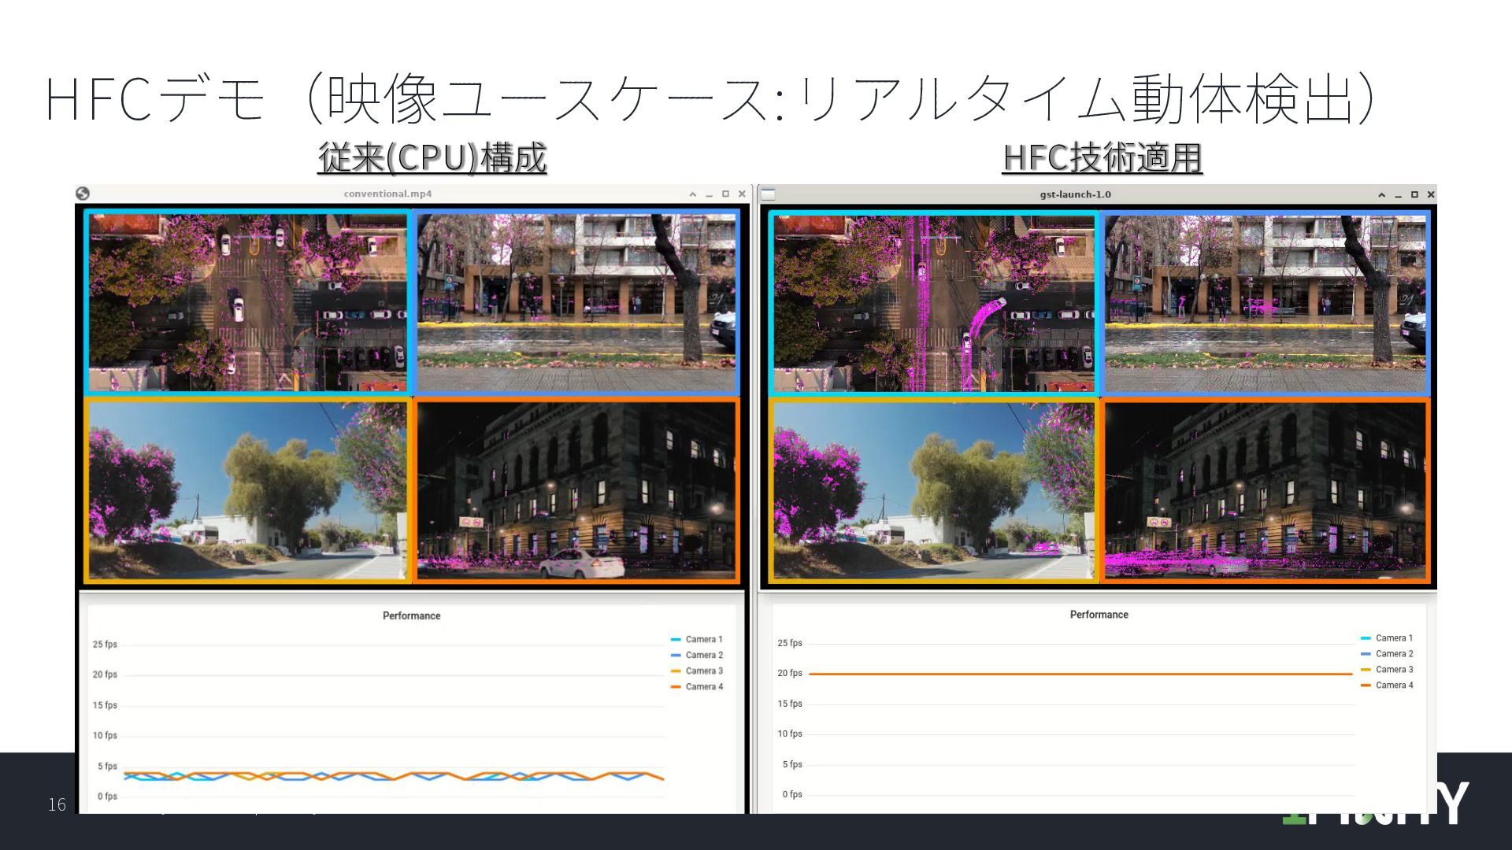The width and height of the screenshot is (1512, 850).
Task: Toggle Camera 2 legend in left chart
Action: click(x=703, y=656)
